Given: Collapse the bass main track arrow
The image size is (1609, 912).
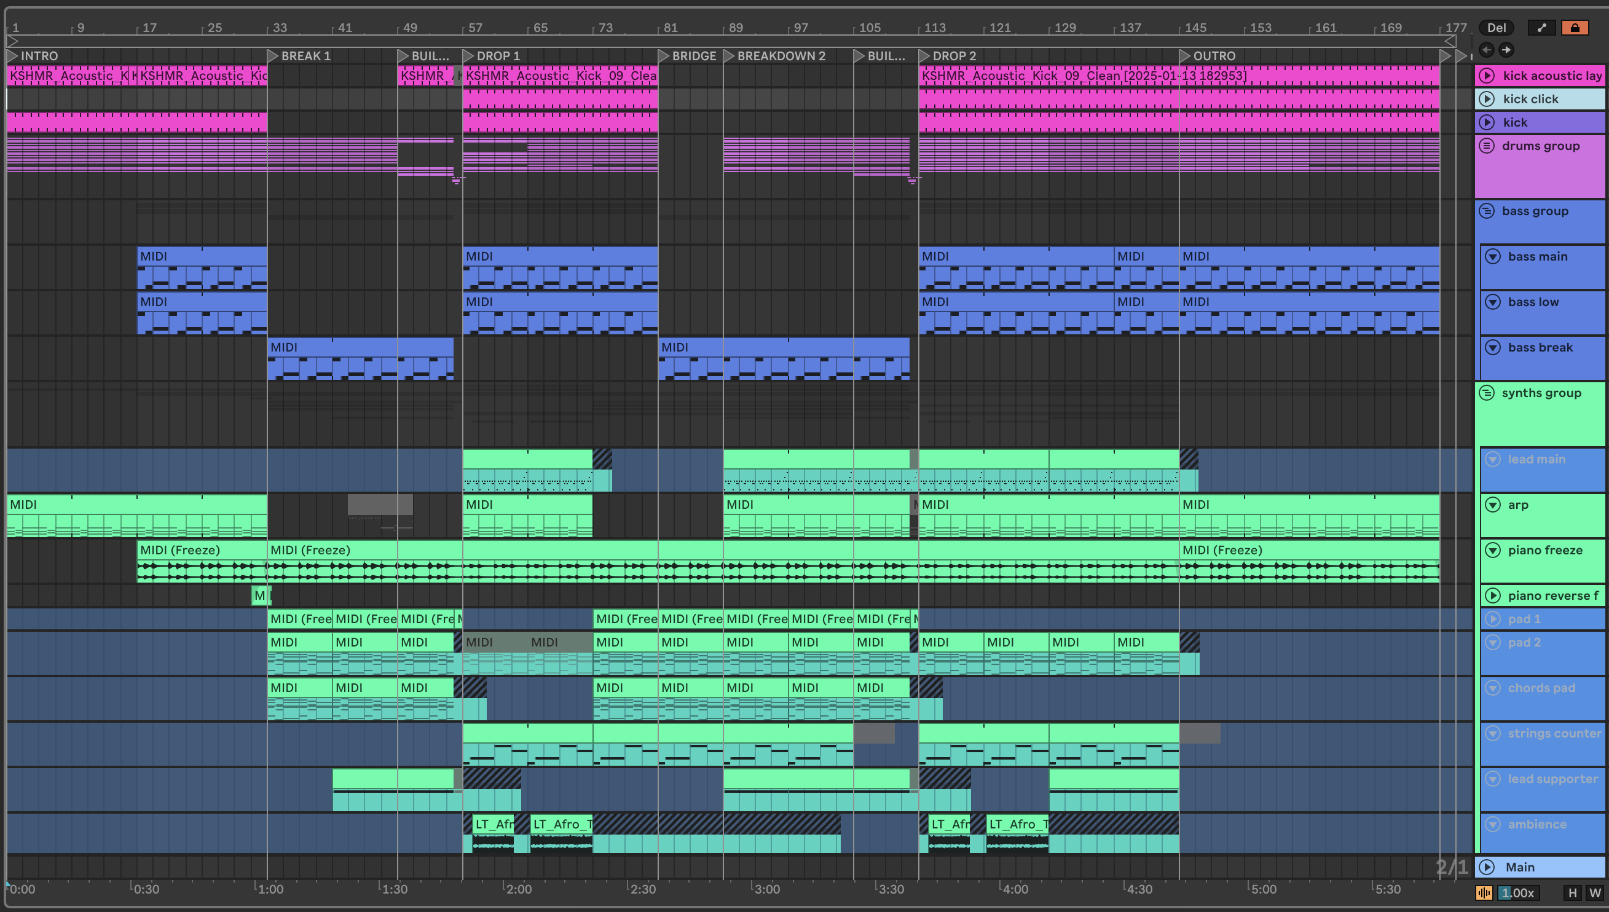Looking at the screenshot, I should click(x=1493, y=256).
